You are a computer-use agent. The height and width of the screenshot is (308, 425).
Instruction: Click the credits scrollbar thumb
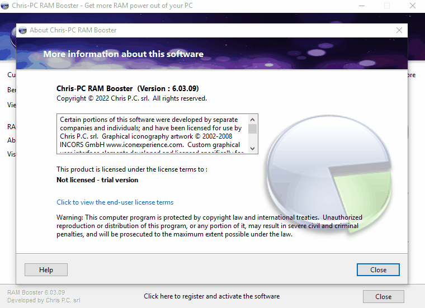252,129
